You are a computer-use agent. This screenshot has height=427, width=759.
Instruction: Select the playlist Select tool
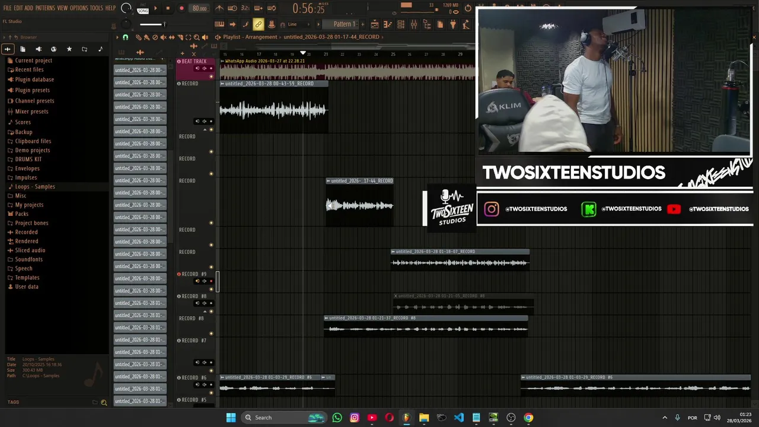(x=188, y=37)
